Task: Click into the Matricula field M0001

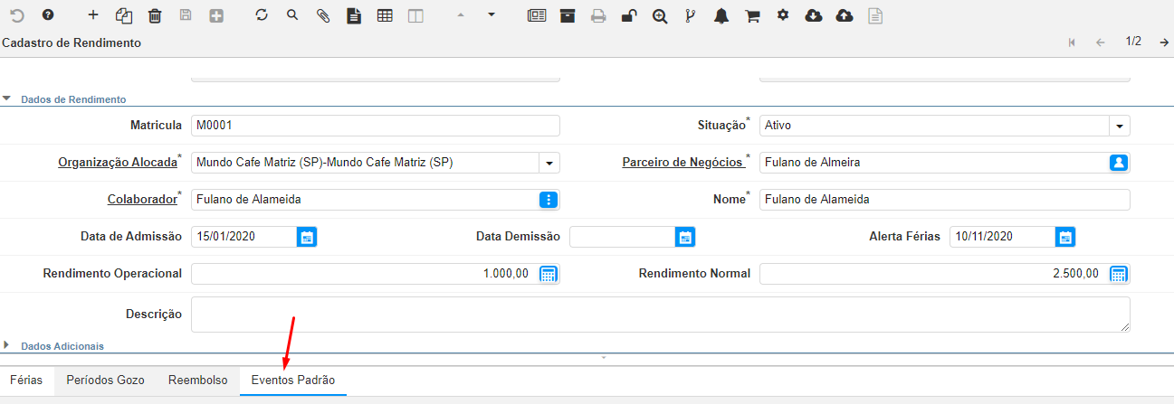Action: click(376, 126)
